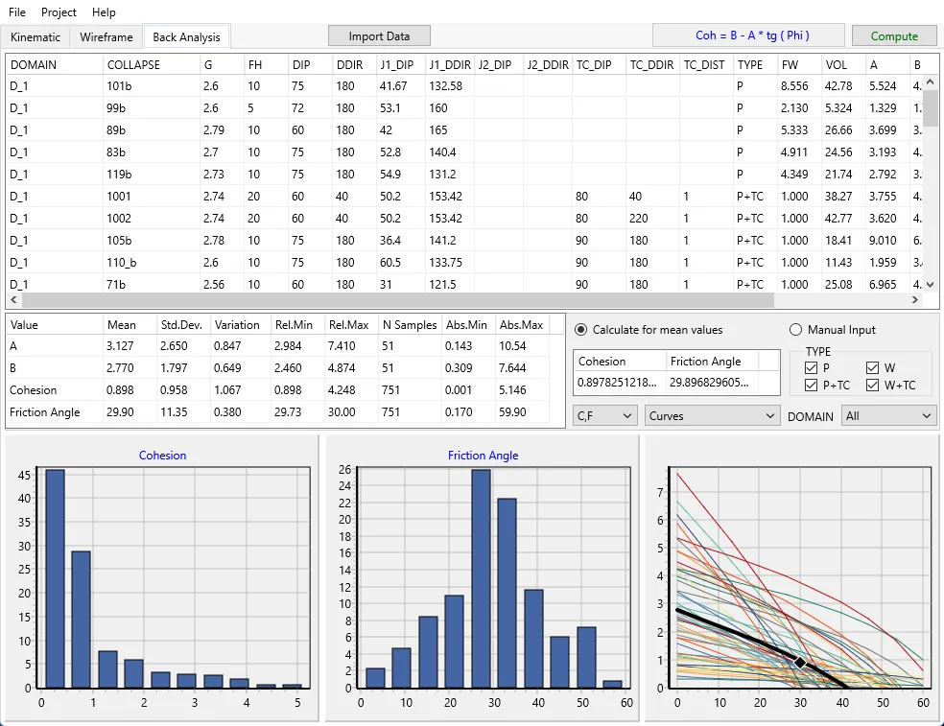The height and width of the screenshot is (726, 944).
Task: Select the Cohesion row in statistics table
Action: pos(278,390)
